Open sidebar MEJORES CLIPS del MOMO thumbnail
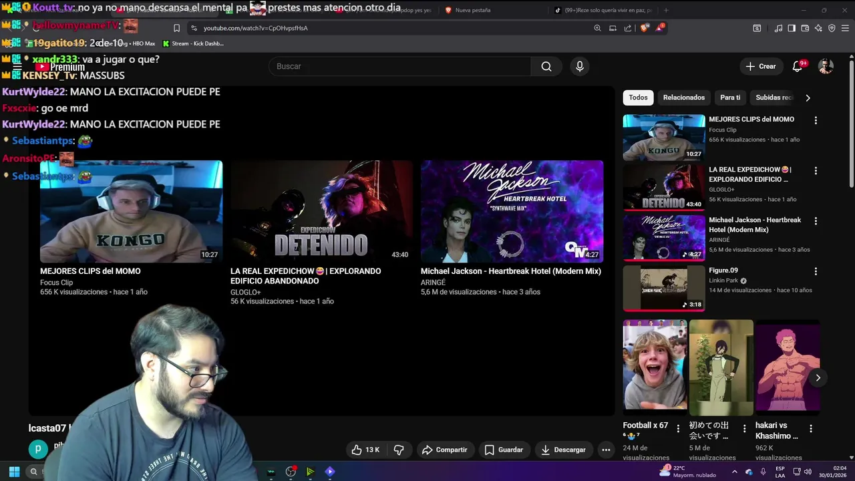This screenshot has width=855, height=481. pos(663,138)
